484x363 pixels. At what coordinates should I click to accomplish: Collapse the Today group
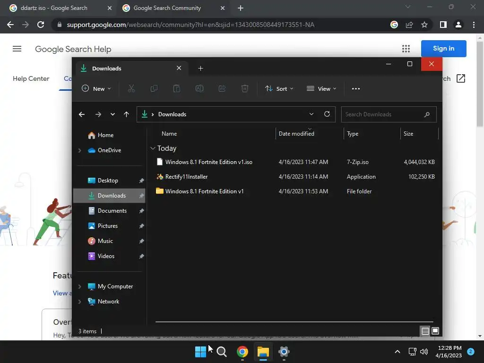pyautogui.click(x=153, y=148)
